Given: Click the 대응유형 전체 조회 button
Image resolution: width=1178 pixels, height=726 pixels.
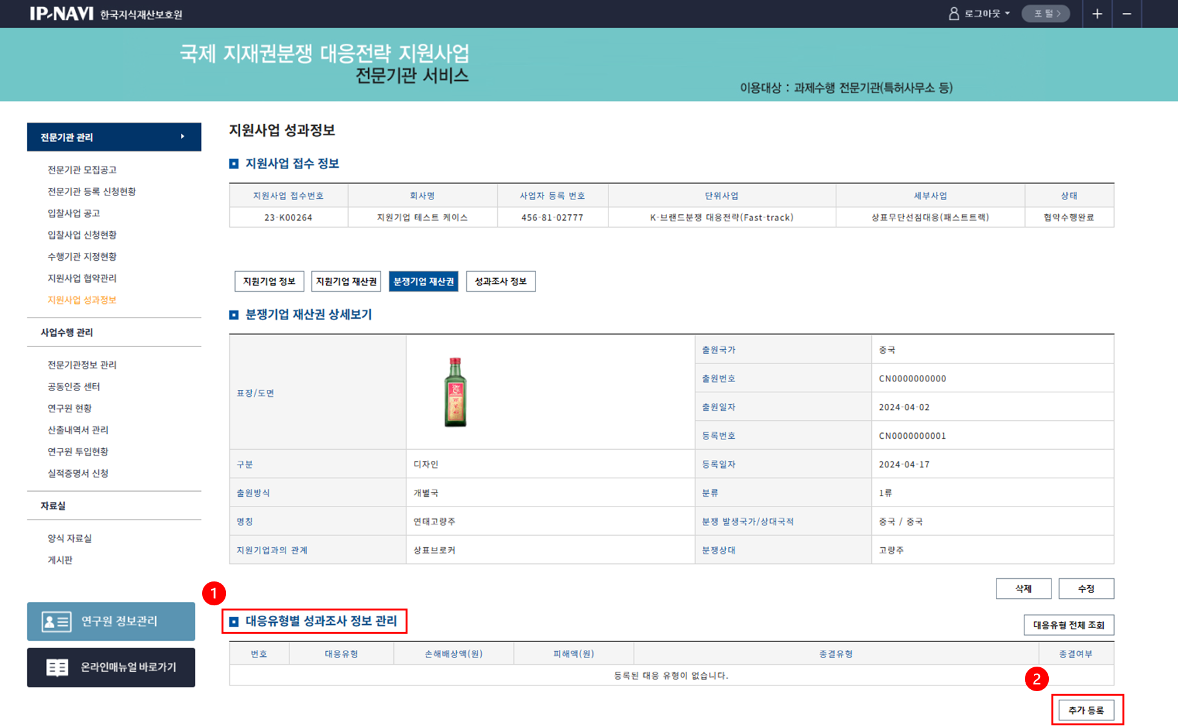Looking at the screenshot, I should click(x=1068, y=625).
